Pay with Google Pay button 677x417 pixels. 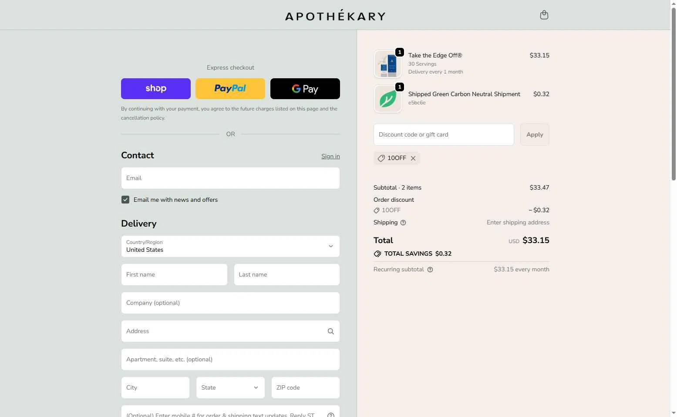point(305,89)
